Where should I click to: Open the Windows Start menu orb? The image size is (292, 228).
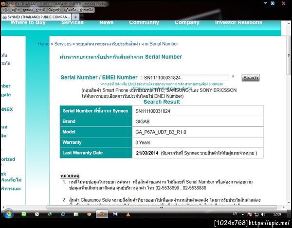(8, 214)
